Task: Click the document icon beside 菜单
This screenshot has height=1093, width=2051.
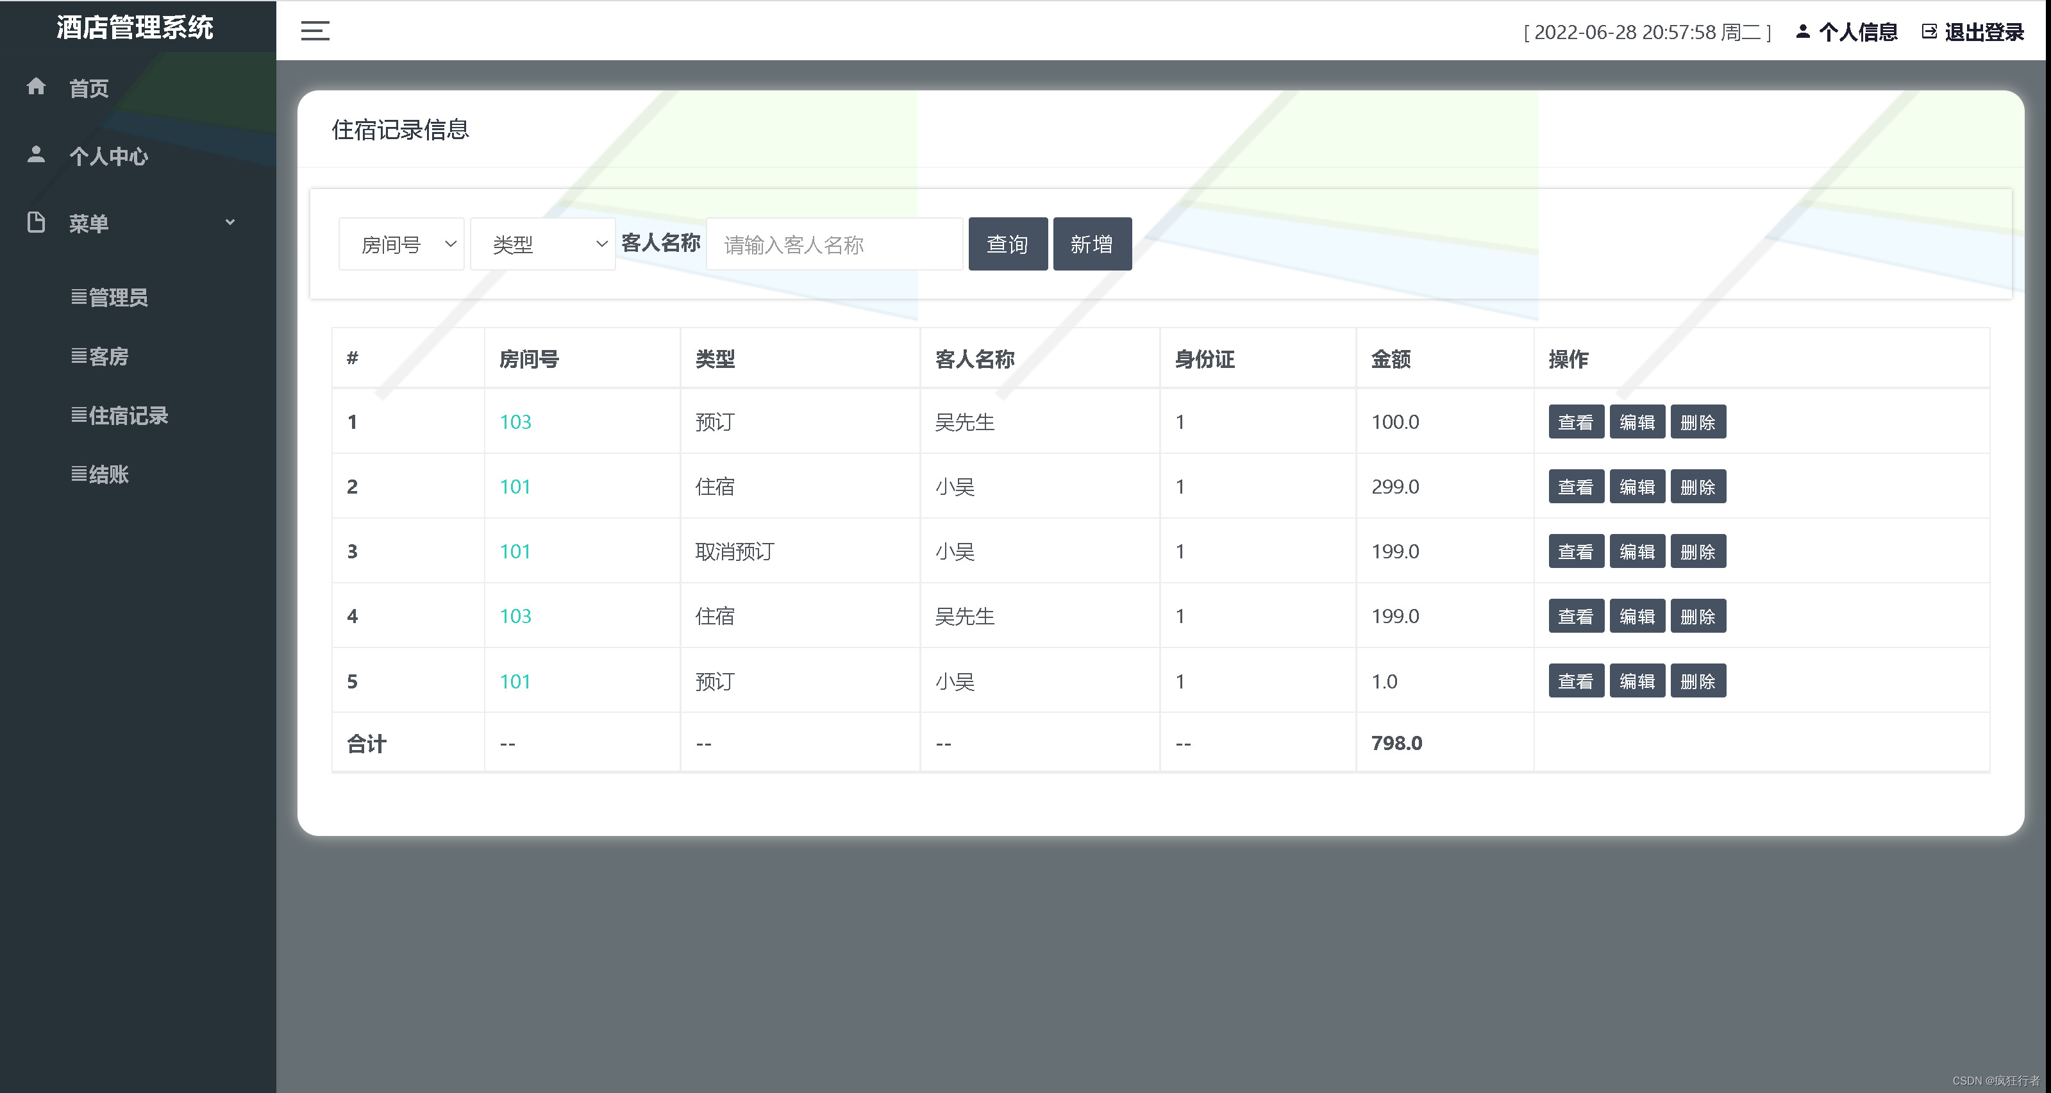Action: click(36, 222)
